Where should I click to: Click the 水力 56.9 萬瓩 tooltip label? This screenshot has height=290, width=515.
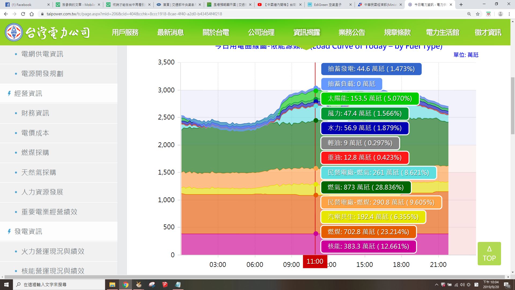pyautogui.click(x=365, y=128)
